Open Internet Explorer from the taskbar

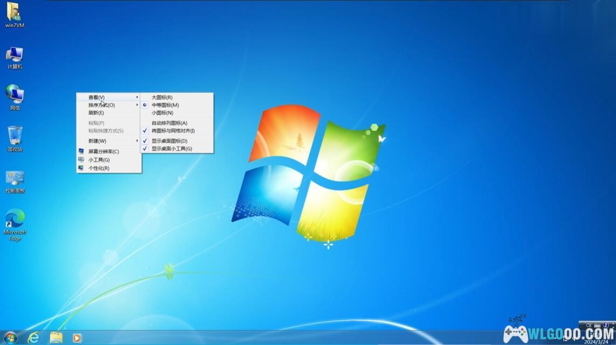(x=33, y=337)
